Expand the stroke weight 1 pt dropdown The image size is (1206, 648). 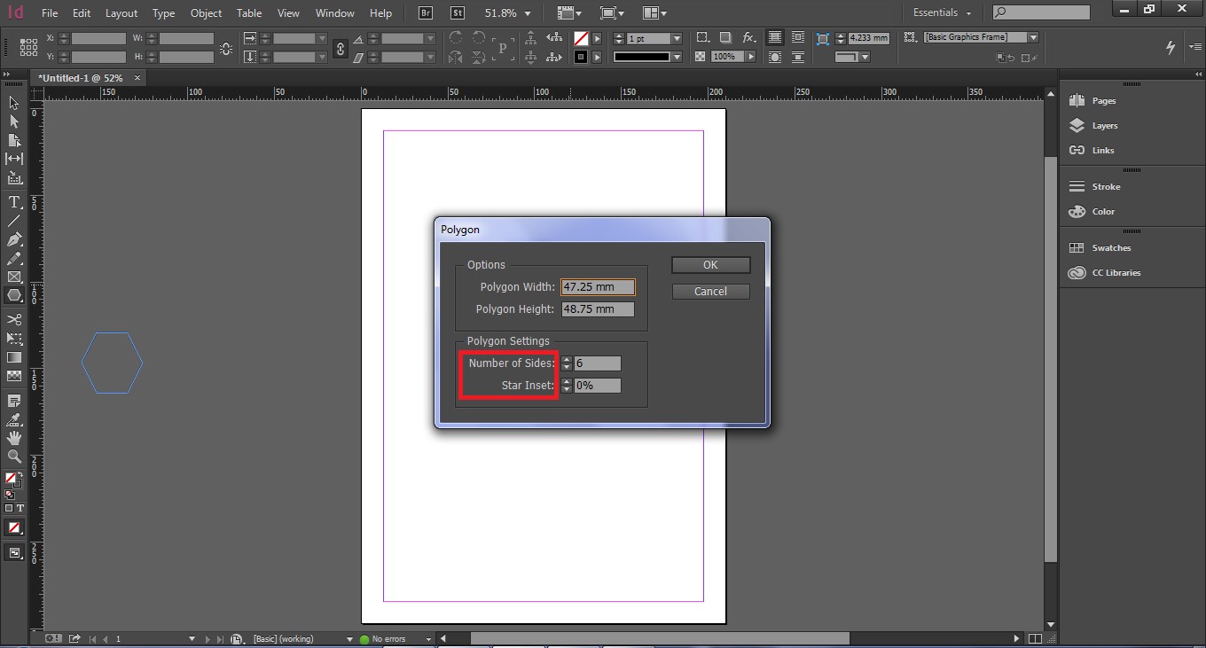[677, 39]
